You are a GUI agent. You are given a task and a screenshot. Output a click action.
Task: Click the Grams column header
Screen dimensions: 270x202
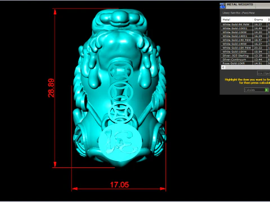(x=260, y=20)
